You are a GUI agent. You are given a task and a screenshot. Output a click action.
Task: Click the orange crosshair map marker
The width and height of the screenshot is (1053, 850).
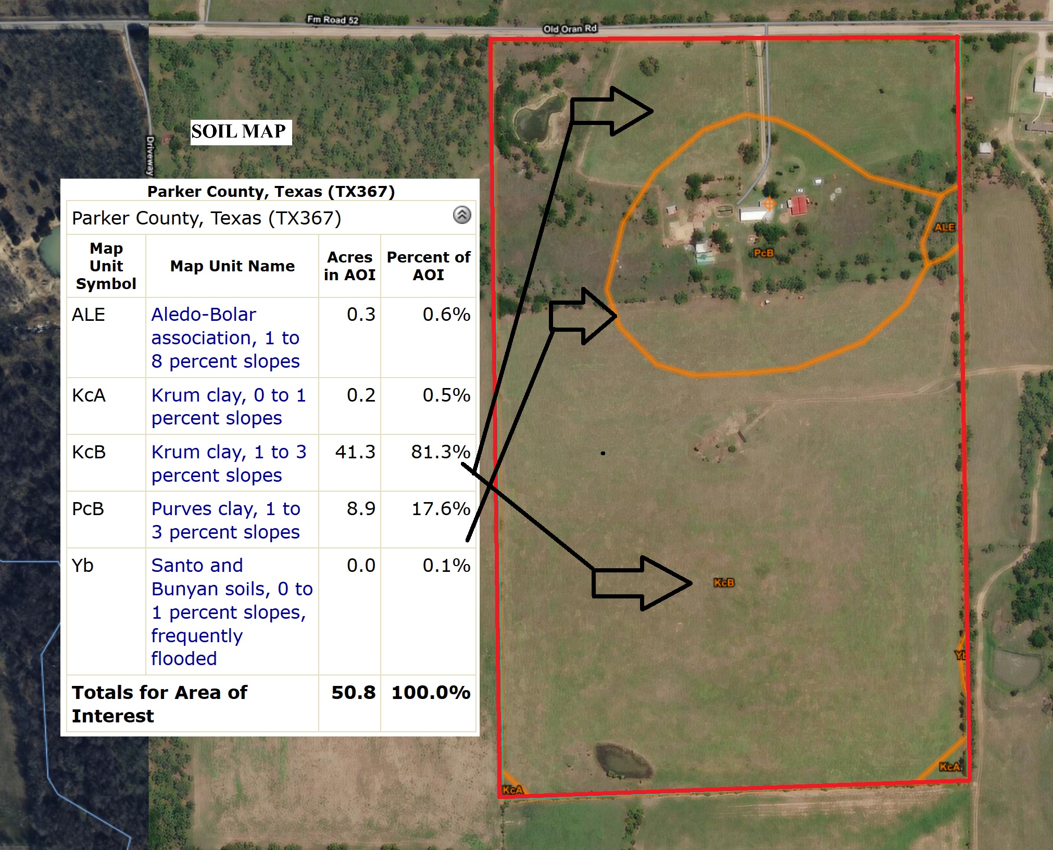pos(769,203)
